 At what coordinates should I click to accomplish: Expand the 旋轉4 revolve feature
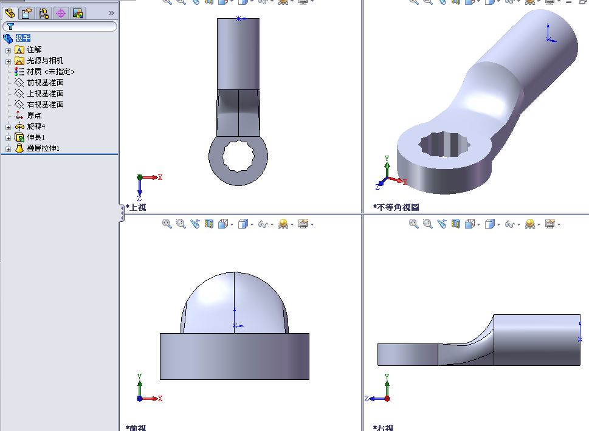coord(9,127)
